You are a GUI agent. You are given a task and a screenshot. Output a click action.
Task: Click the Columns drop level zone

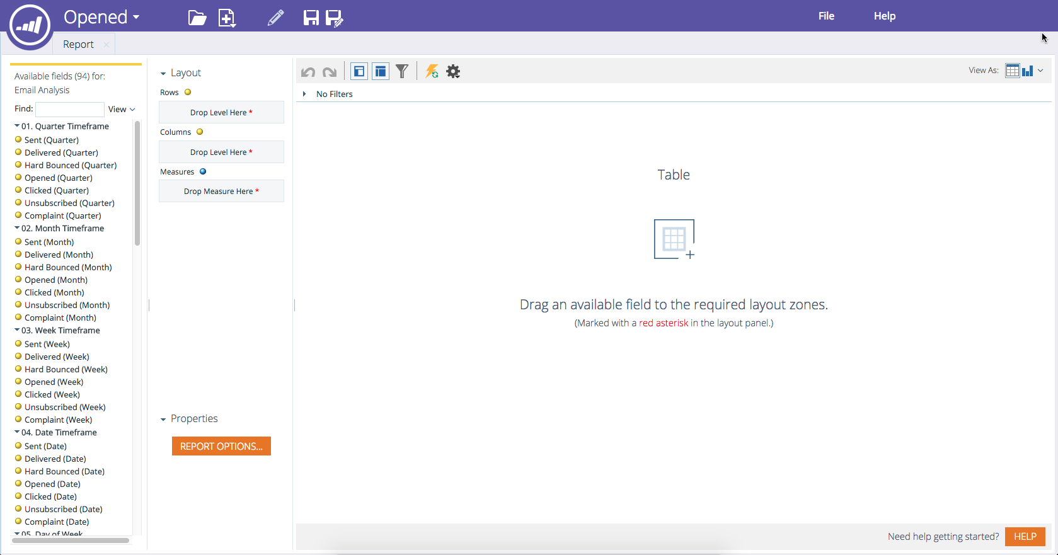[x=221, y=152]
